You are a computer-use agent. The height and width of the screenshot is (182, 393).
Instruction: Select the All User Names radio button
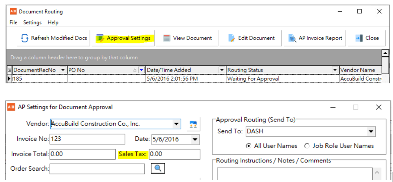point(248,146)
